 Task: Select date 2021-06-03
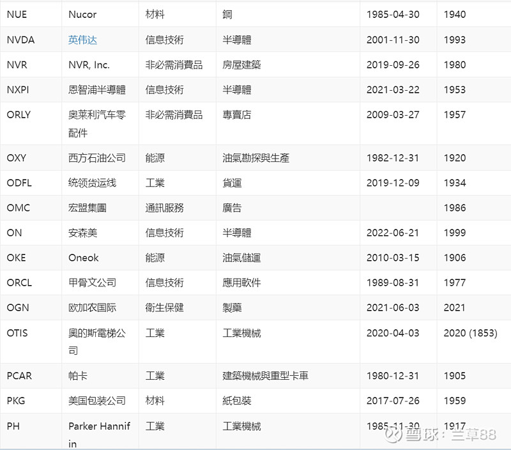click(x=393, y=308)
